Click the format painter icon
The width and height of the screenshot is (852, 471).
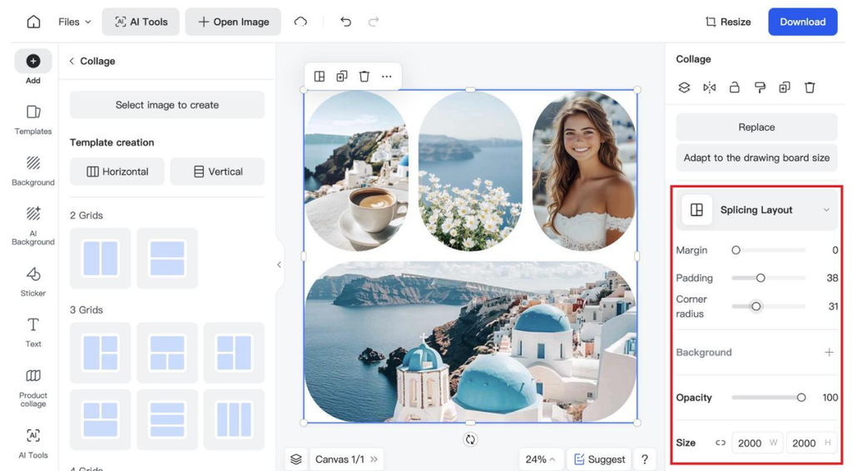pos(760,87)
